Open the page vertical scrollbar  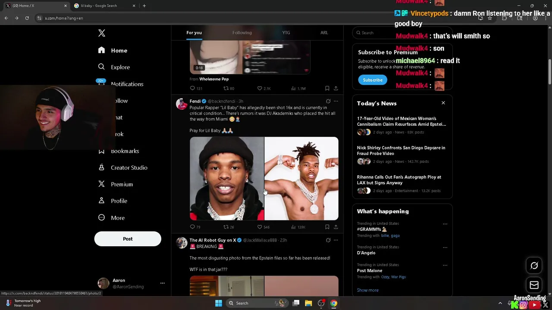coord(549,72)
